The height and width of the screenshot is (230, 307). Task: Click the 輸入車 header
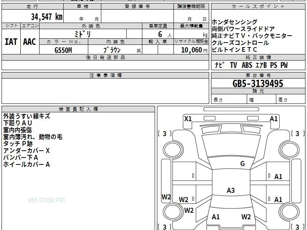(158, 42)
